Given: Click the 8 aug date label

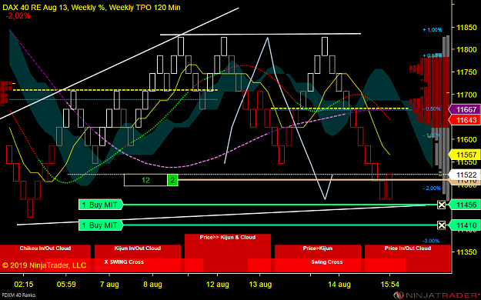Looking at the screenshot, I should click(152, 285).
